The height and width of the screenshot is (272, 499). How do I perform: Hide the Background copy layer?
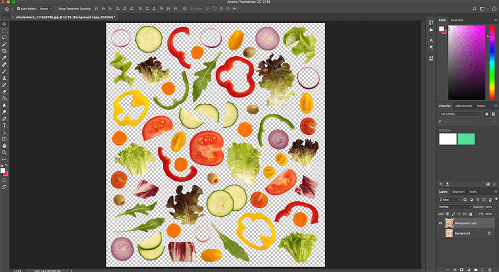click(x=441, y=223)
